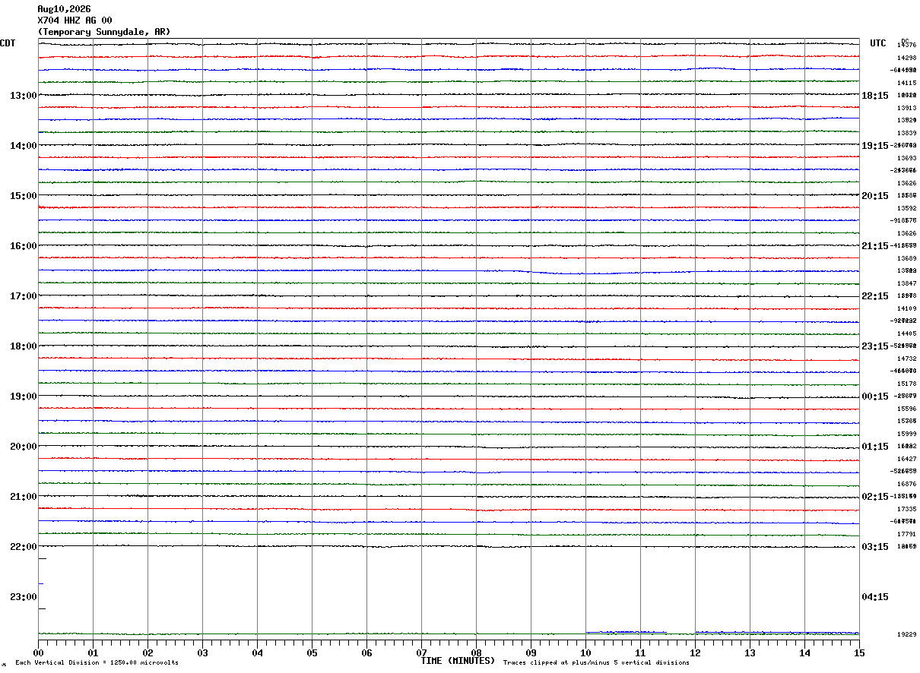Screen dimensions: 920x673
Task: Click the 00 minute axis tick label
Action: [38, 653]
